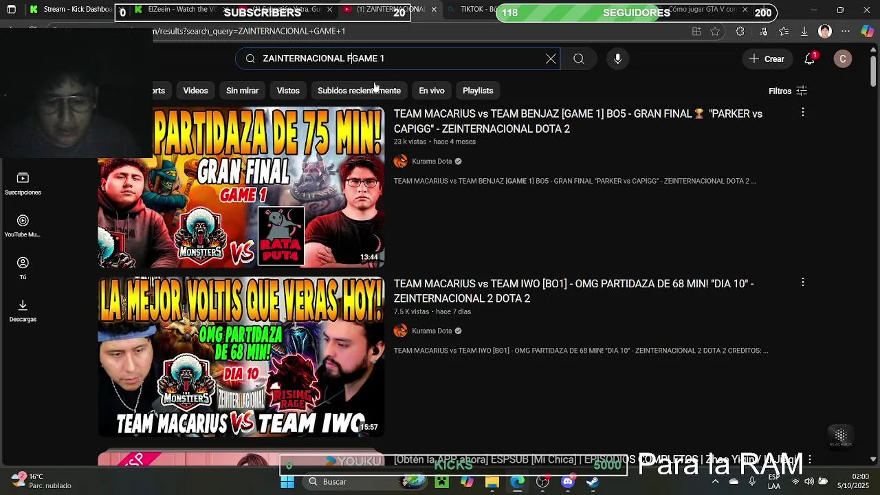Open browser downloads arrow icon

click(804, 32)
